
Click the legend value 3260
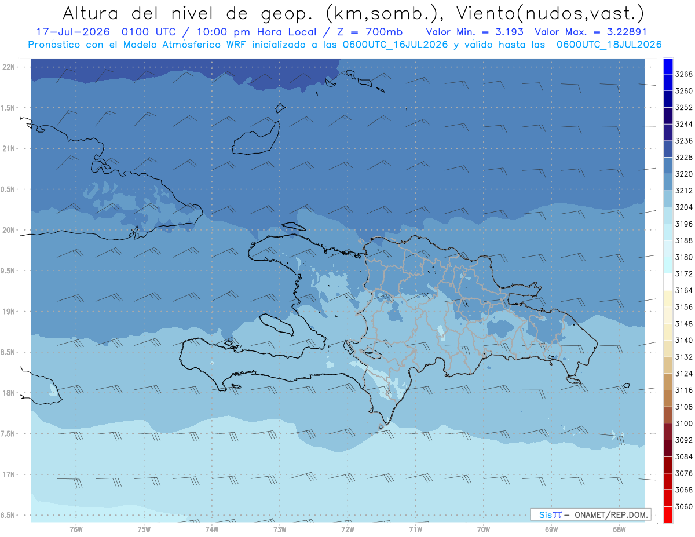(684, 91)
